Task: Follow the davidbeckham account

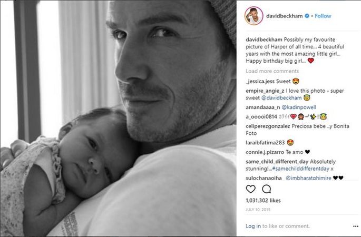Action: tap(323, 16)
